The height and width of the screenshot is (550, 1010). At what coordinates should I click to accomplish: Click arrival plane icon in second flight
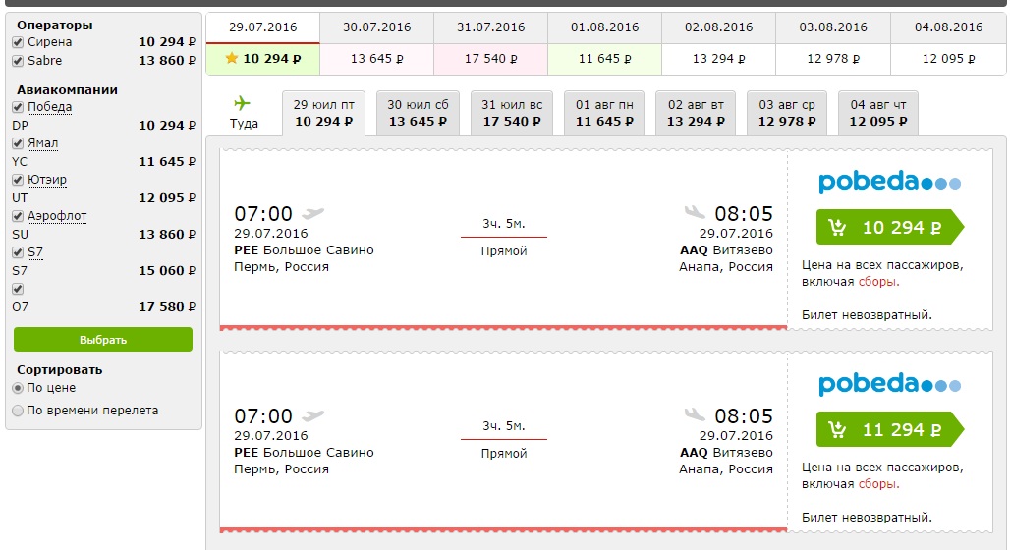tap(695, 415)
